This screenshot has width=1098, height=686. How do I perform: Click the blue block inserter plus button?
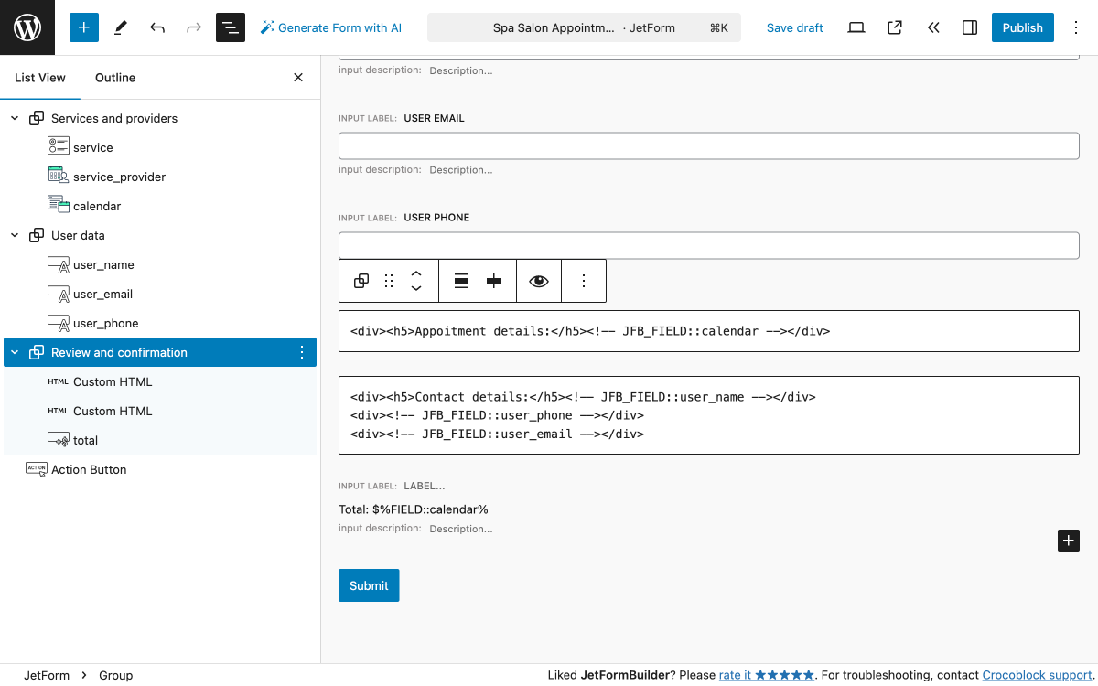tap(84, 27)
